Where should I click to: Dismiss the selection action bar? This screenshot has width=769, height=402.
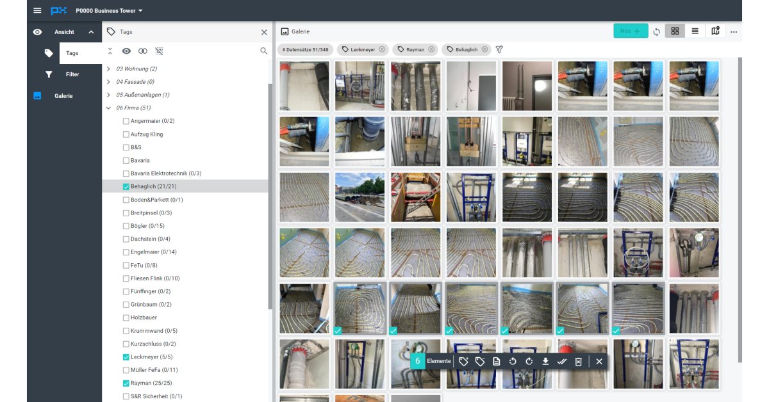[599, 362]
